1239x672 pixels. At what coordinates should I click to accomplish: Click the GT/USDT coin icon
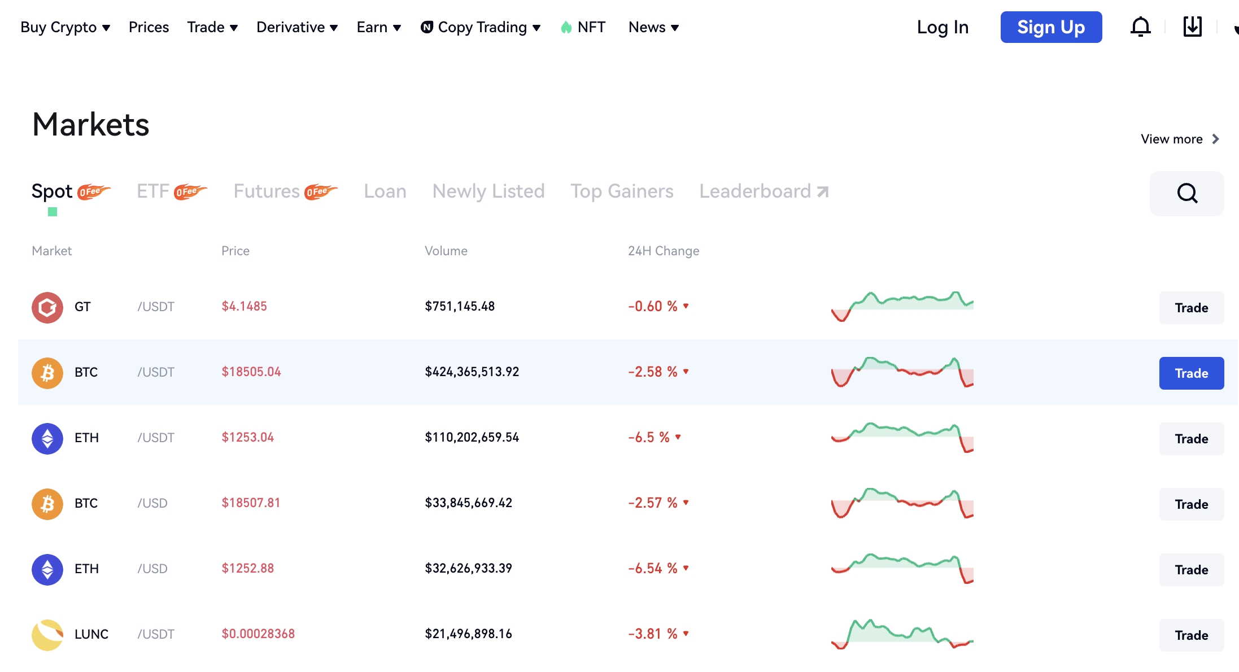pyautogui.click(x=47, y=306)
